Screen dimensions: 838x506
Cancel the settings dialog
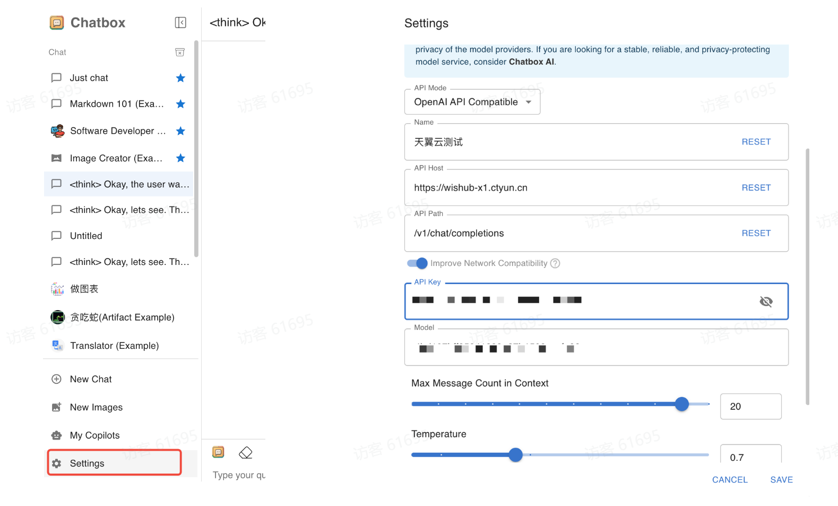tap(730, 479)
